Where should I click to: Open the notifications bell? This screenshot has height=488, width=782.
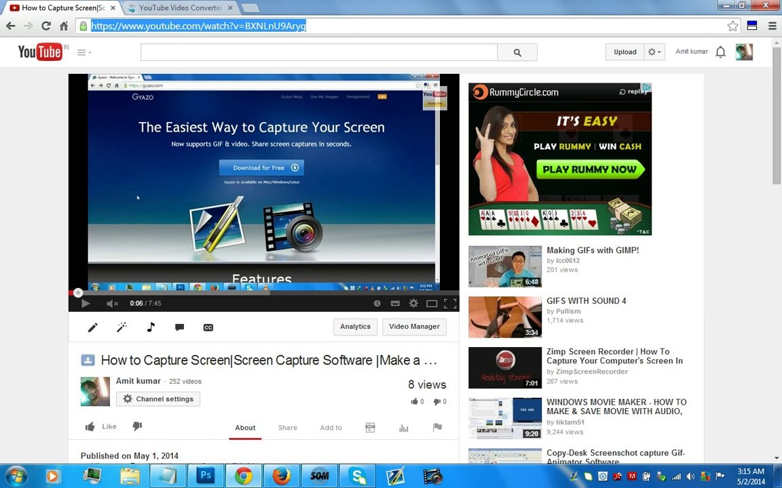click(720, 52)
